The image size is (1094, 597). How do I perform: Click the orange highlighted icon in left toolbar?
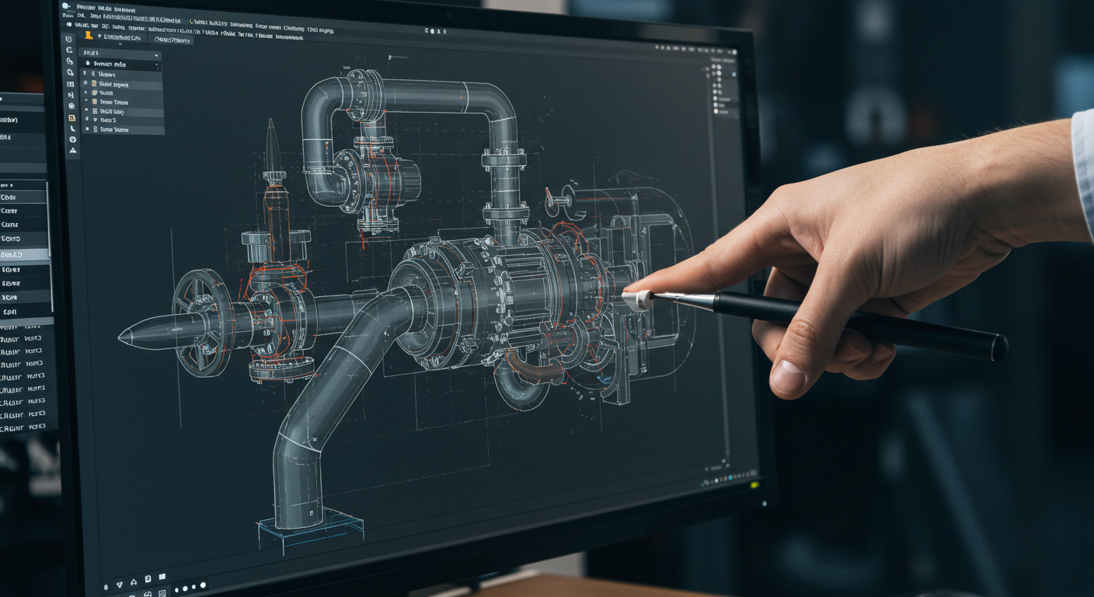tap(71, 118)
